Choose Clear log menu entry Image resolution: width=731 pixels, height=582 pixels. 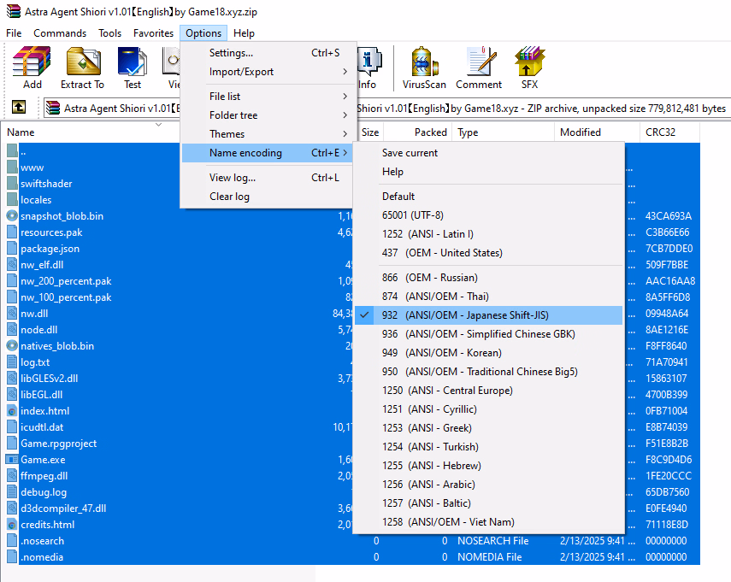point(267,197)
